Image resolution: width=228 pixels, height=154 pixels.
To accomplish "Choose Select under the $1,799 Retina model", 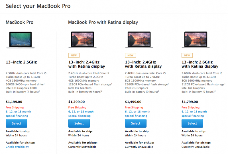I will [192, 123].
